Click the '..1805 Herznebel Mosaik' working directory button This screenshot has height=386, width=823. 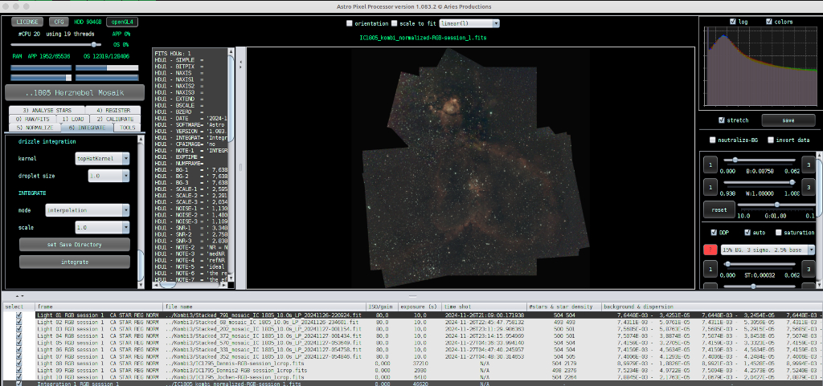(x=75, y=93)
